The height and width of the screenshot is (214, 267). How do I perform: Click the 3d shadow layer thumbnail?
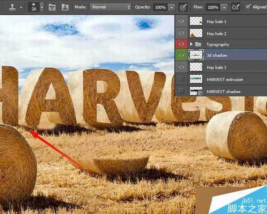click(196, 56)
